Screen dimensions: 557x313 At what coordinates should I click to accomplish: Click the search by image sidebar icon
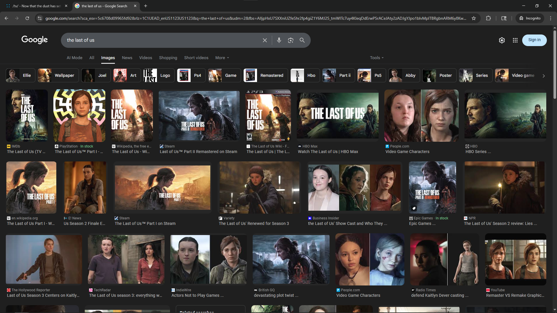[x=504, y=18]
